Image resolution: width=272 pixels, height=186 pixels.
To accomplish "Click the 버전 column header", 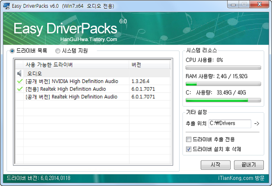I will pos(149,65).
